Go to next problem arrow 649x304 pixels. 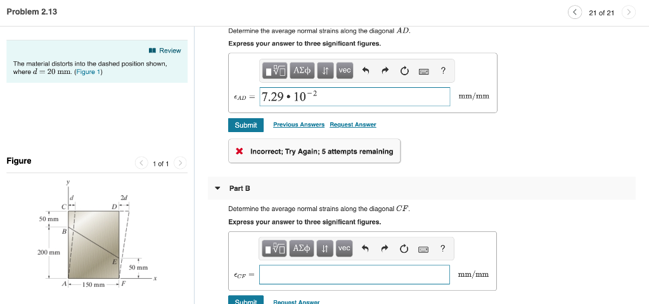click(x=628, y=13)
